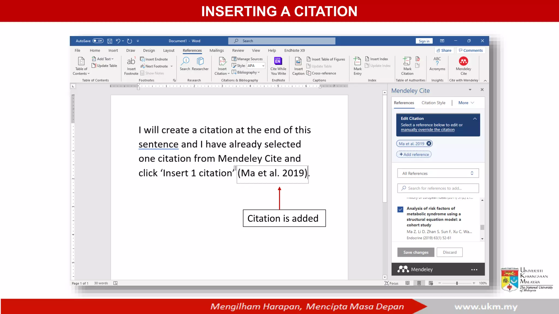The image size is (559, 314).
Task: Click the Undo arrow icon
Action: coord(118,41)
